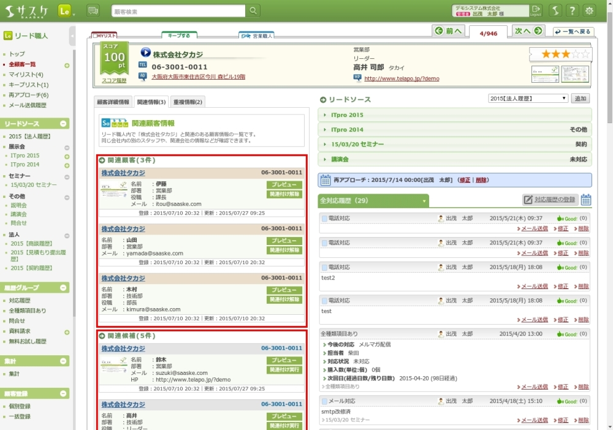Open the chat message icon in header
This screenshot has width=613, height=430.
point(93,10)
